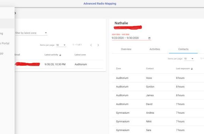Viewport: 204px width, 134px height.
Task: Select the Gordon contact row
Action: [x=158, y=87]
